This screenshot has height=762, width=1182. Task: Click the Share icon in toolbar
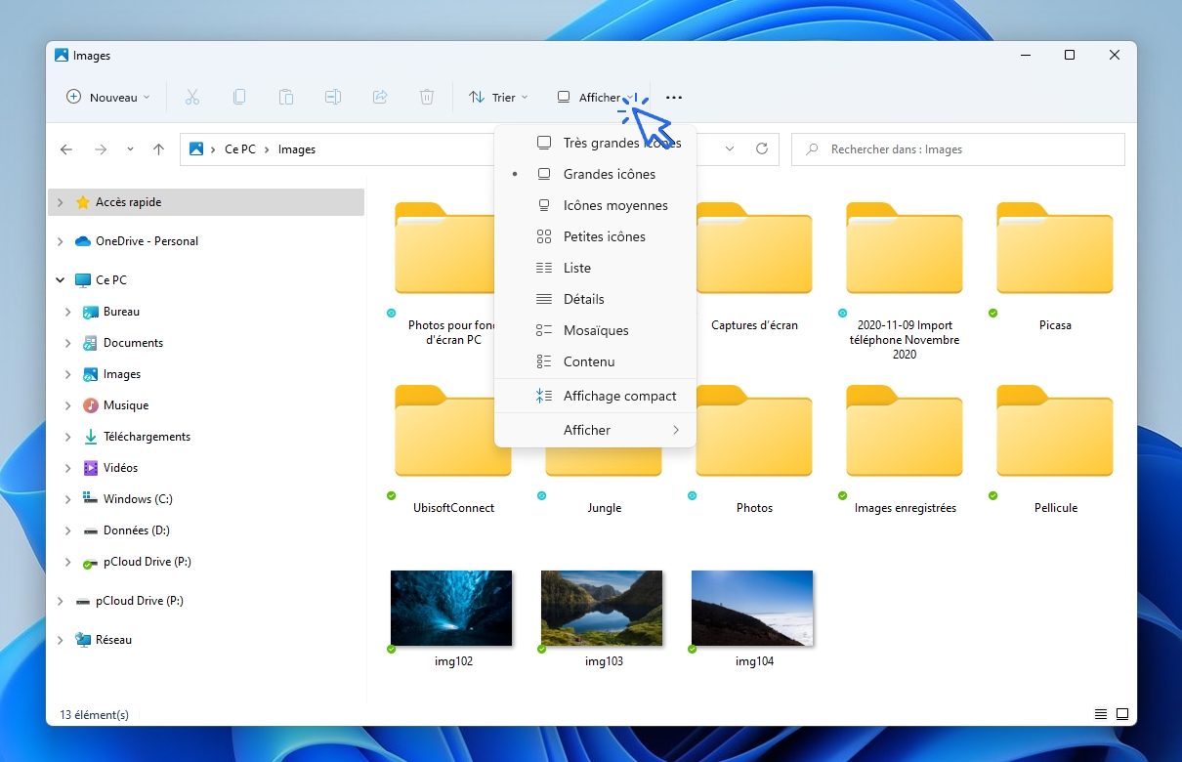tap(380, 97)
